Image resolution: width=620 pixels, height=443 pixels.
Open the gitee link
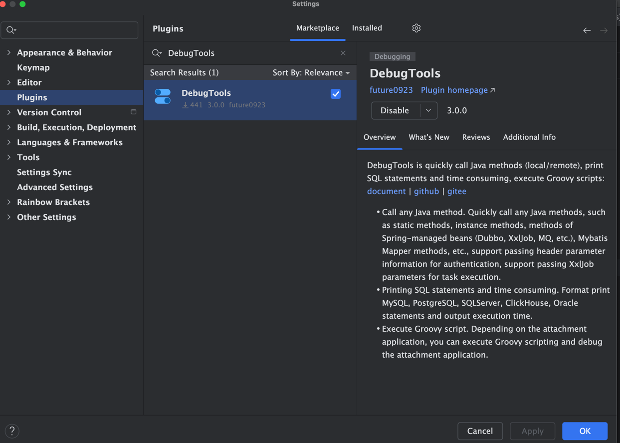[x=457, y=192]
